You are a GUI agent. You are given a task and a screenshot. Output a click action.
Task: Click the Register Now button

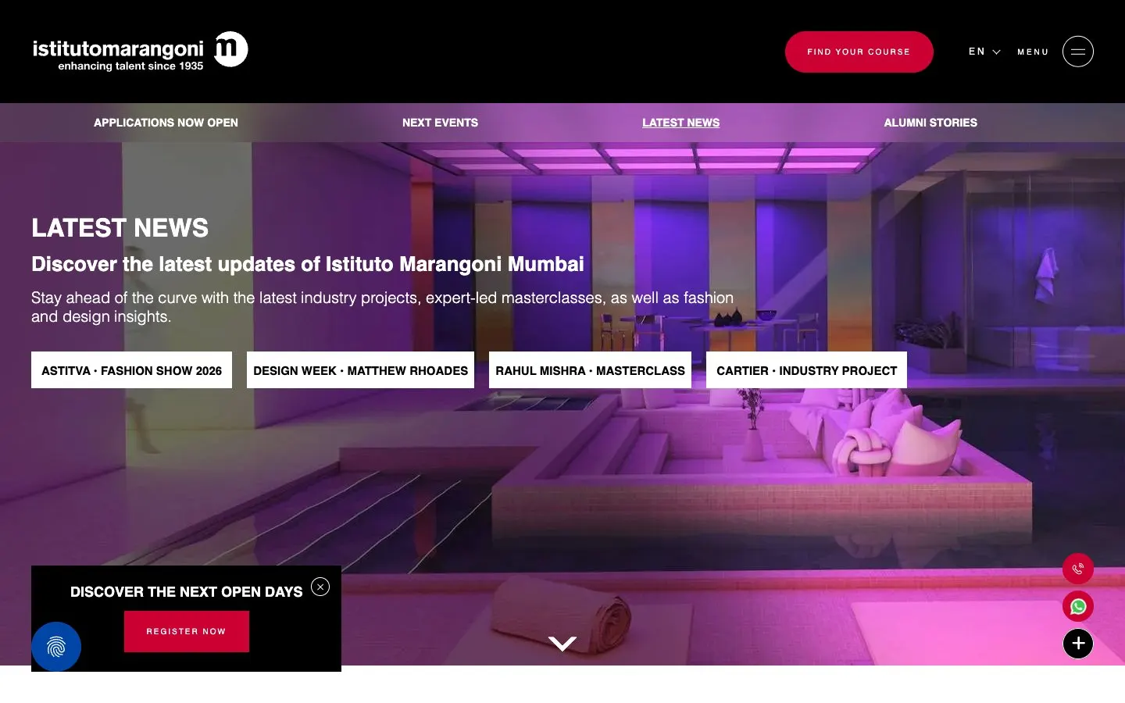[186, 631]
